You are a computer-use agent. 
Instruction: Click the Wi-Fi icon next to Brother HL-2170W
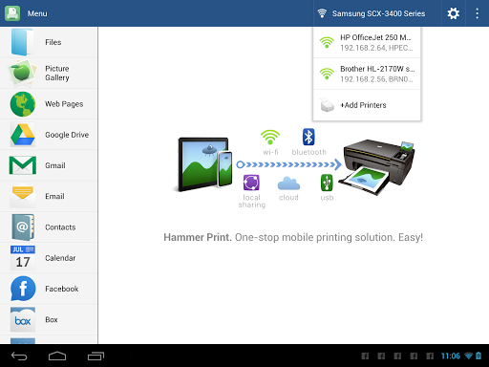pyautogui.click(x=327, y=74)
